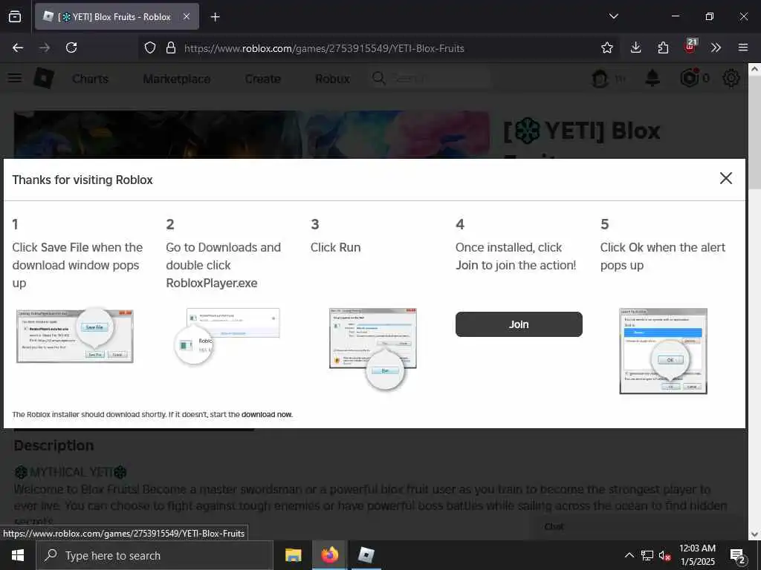This screenshot has height=570, width=761.
Task: Click the download now link
Action: (267, 414)
